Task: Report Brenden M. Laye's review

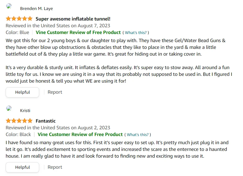Action: click(55, 92)
